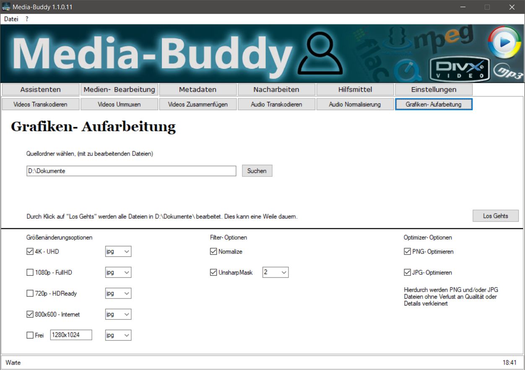The width and height of the screenshot is (525, 370).
Task: Click the Warte status text
Action: [x=13, y=362]
